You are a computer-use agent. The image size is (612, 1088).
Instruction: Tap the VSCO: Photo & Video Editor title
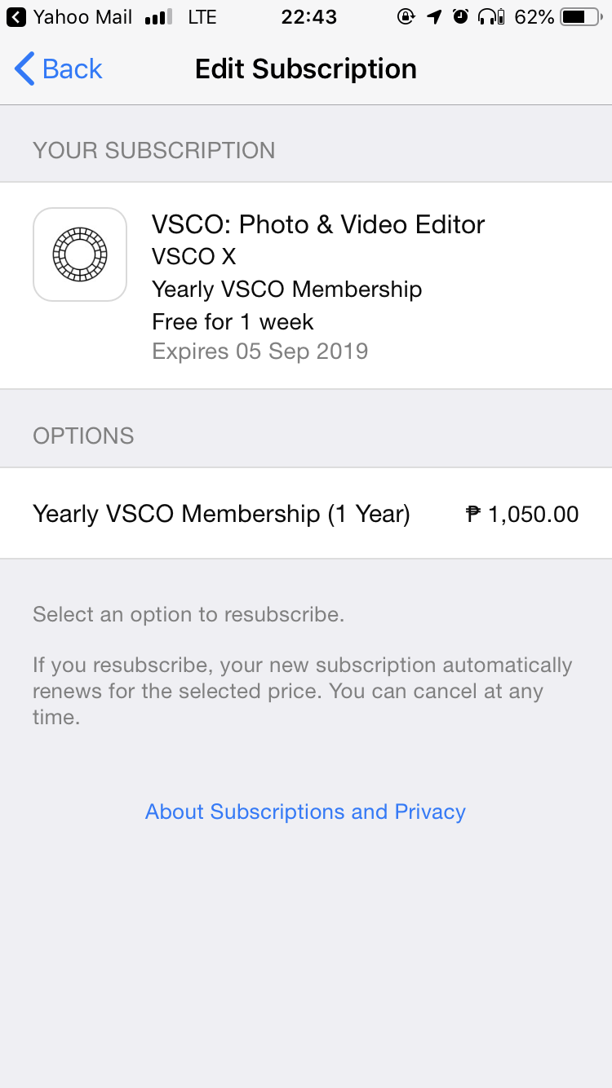point(318,224)
